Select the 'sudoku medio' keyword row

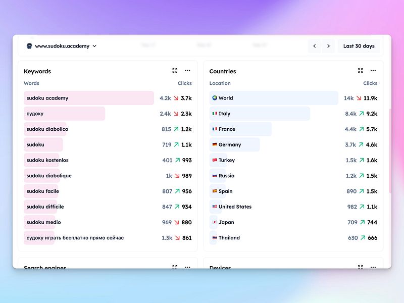click(x=108, y=222)
